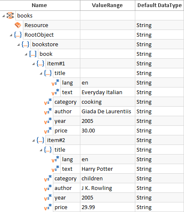184x212 pixels.
Task: Click the item#2 object icon
Action: pyautogui.click(x=40, y=140)
